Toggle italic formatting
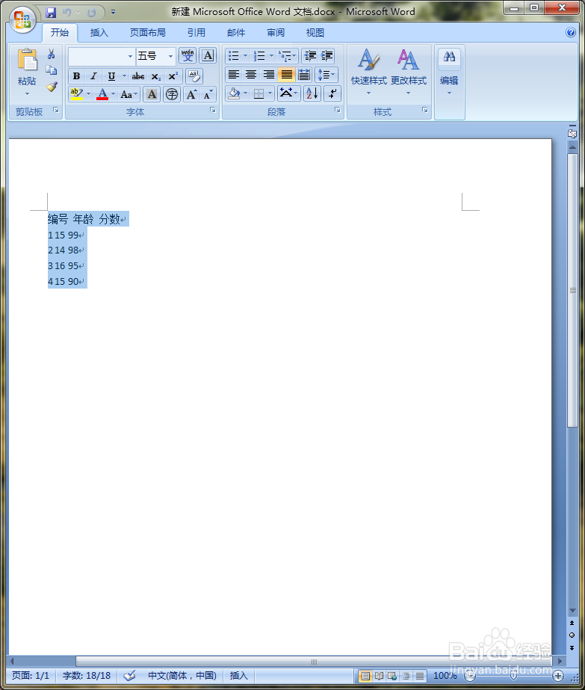The image size is (585, 690). (x=93, y=76)
